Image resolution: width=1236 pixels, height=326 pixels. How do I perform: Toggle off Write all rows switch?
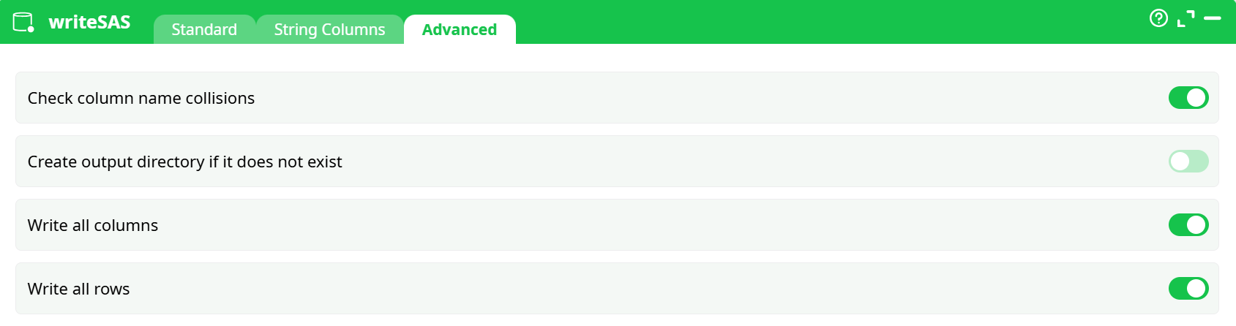pyautogui.click(x=1188, y=289)
